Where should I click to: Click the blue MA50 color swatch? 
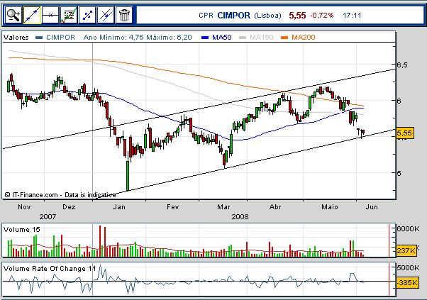point(205,38)
